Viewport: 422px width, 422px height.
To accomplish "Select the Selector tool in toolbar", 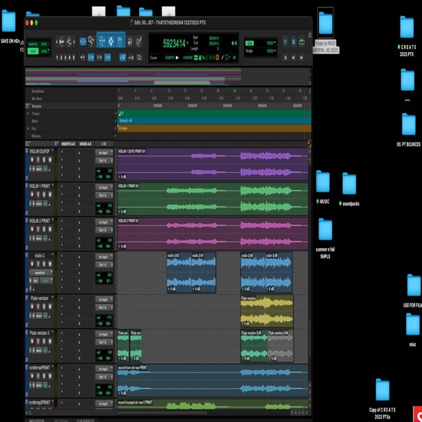I will tap(110, 42).
